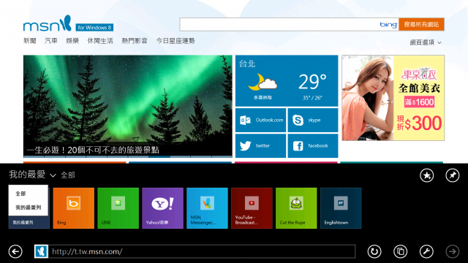
Task: Open the Englishtown favorite tile
Action: 341,208
